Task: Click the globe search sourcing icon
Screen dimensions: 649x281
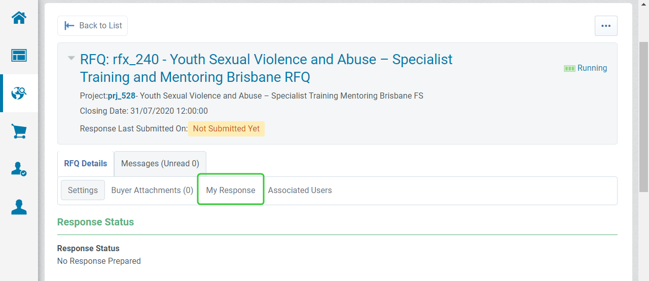Action: pyautogui.click(x=19, y=93)
